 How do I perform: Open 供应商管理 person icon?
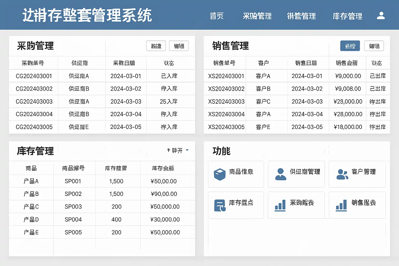coord(281,174)
